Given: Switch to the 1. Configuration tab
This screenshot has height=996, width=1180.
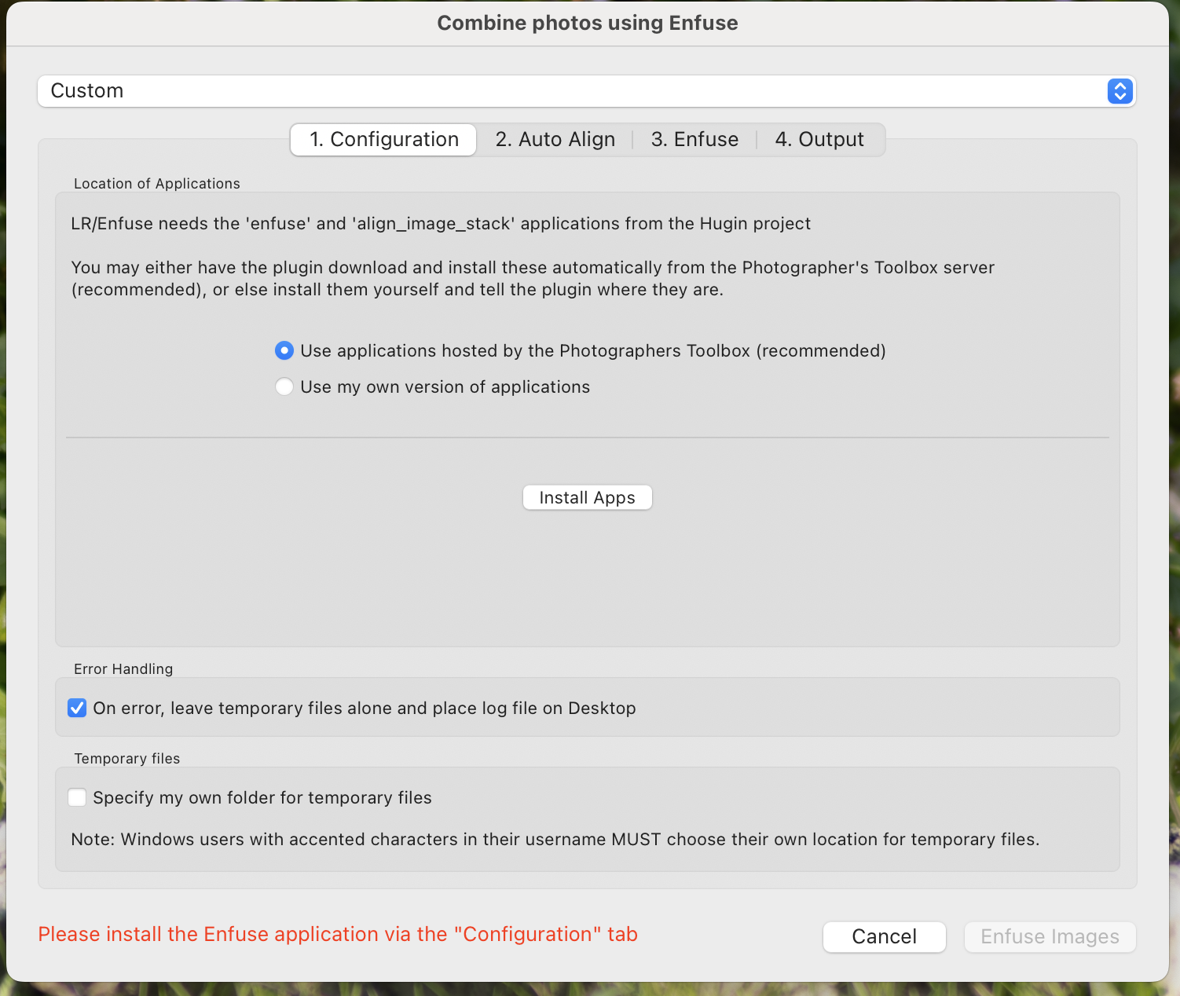Looking at the screenshot, I should (x=383, y=140).
